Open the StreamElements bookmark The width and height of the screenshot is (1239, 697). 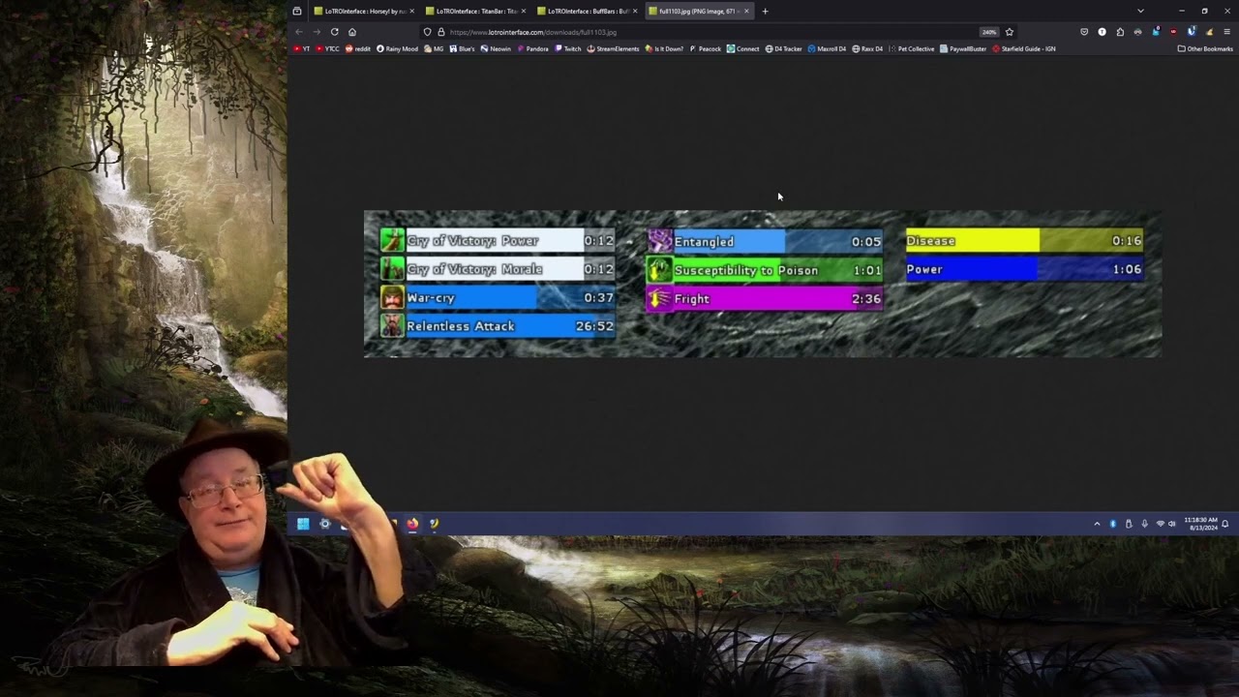pyautogui.click(x=613, y=48)
